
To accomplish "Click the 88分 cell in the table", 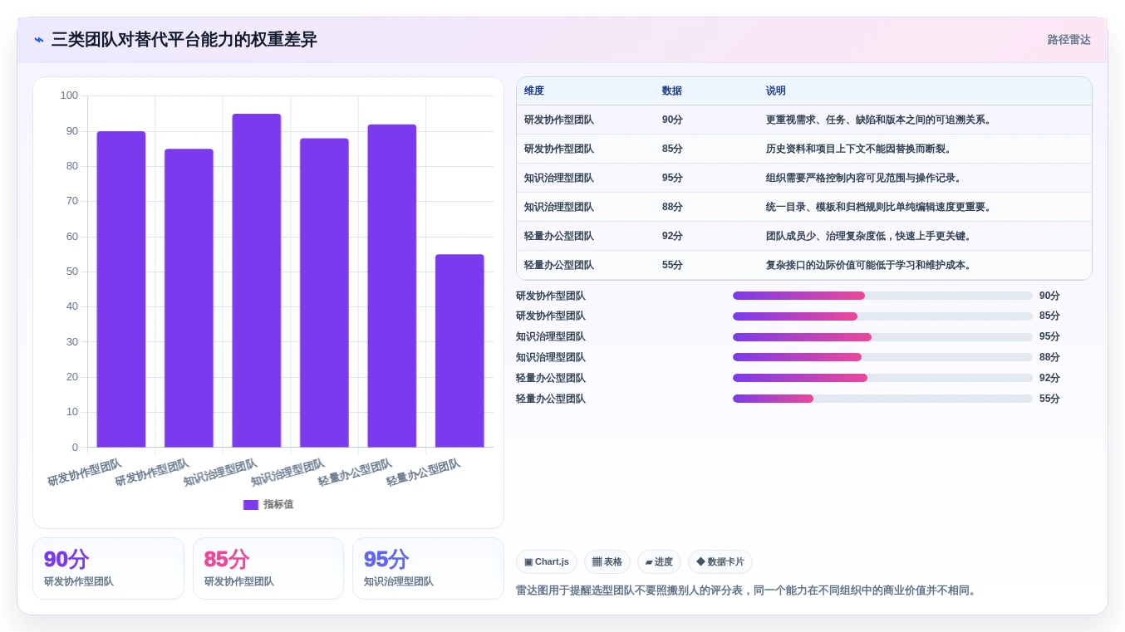I will [x=672, y=208].
